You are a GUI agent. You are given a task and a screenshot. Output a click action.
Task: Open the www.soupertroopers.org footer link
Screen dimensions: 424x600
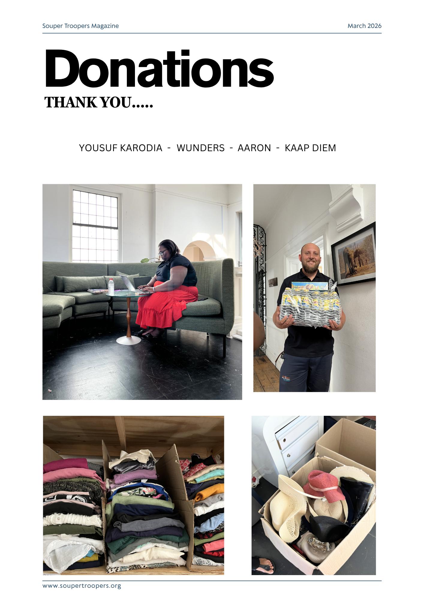tap(82, 586)
